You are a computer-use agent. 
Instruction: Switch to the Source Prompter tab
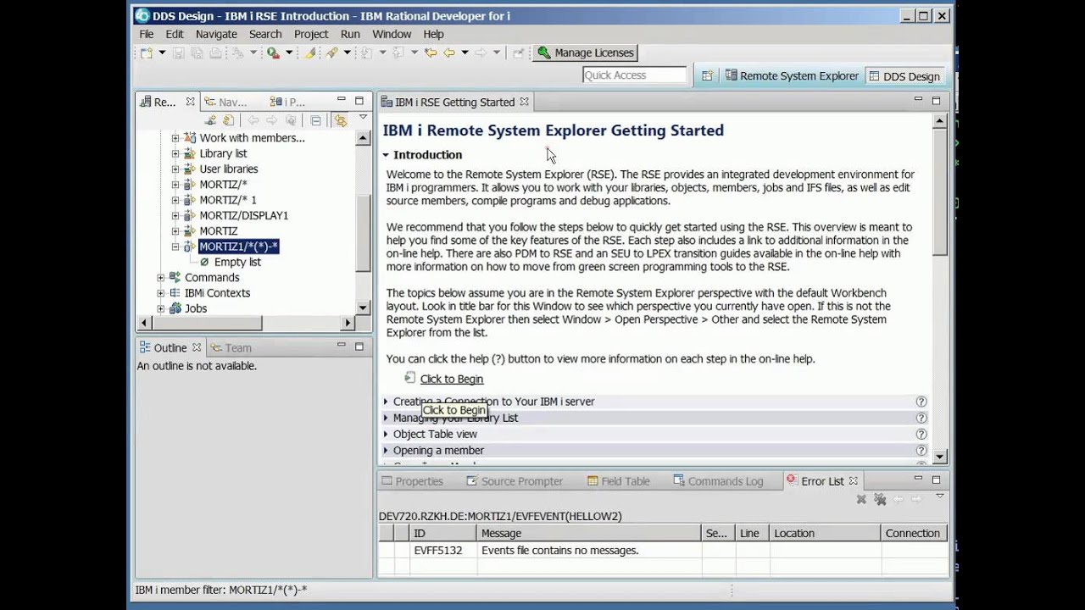point(515,480)
